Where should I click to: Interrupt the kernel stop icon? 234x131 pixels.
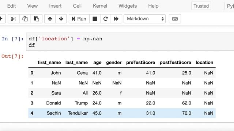pos(95,19)
